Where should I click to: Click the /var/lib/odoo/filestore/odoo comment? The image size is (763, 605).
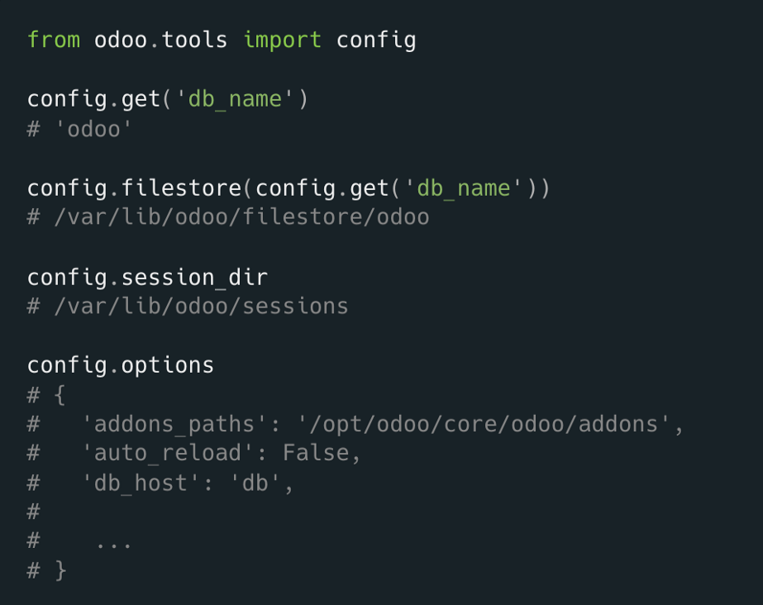(228, 217)
